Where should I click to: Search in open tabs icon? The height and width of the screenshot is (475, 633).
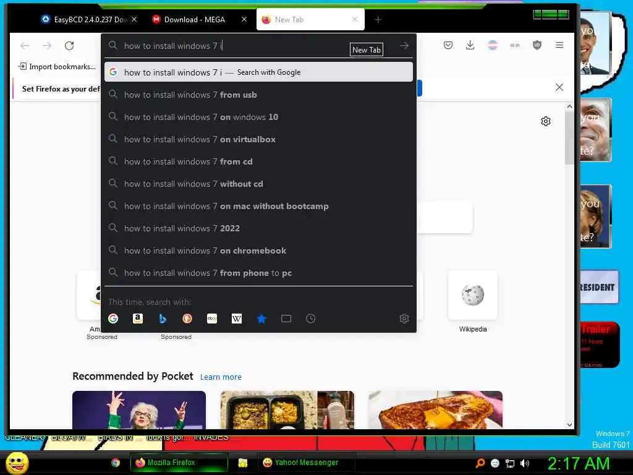click(286, 319)
